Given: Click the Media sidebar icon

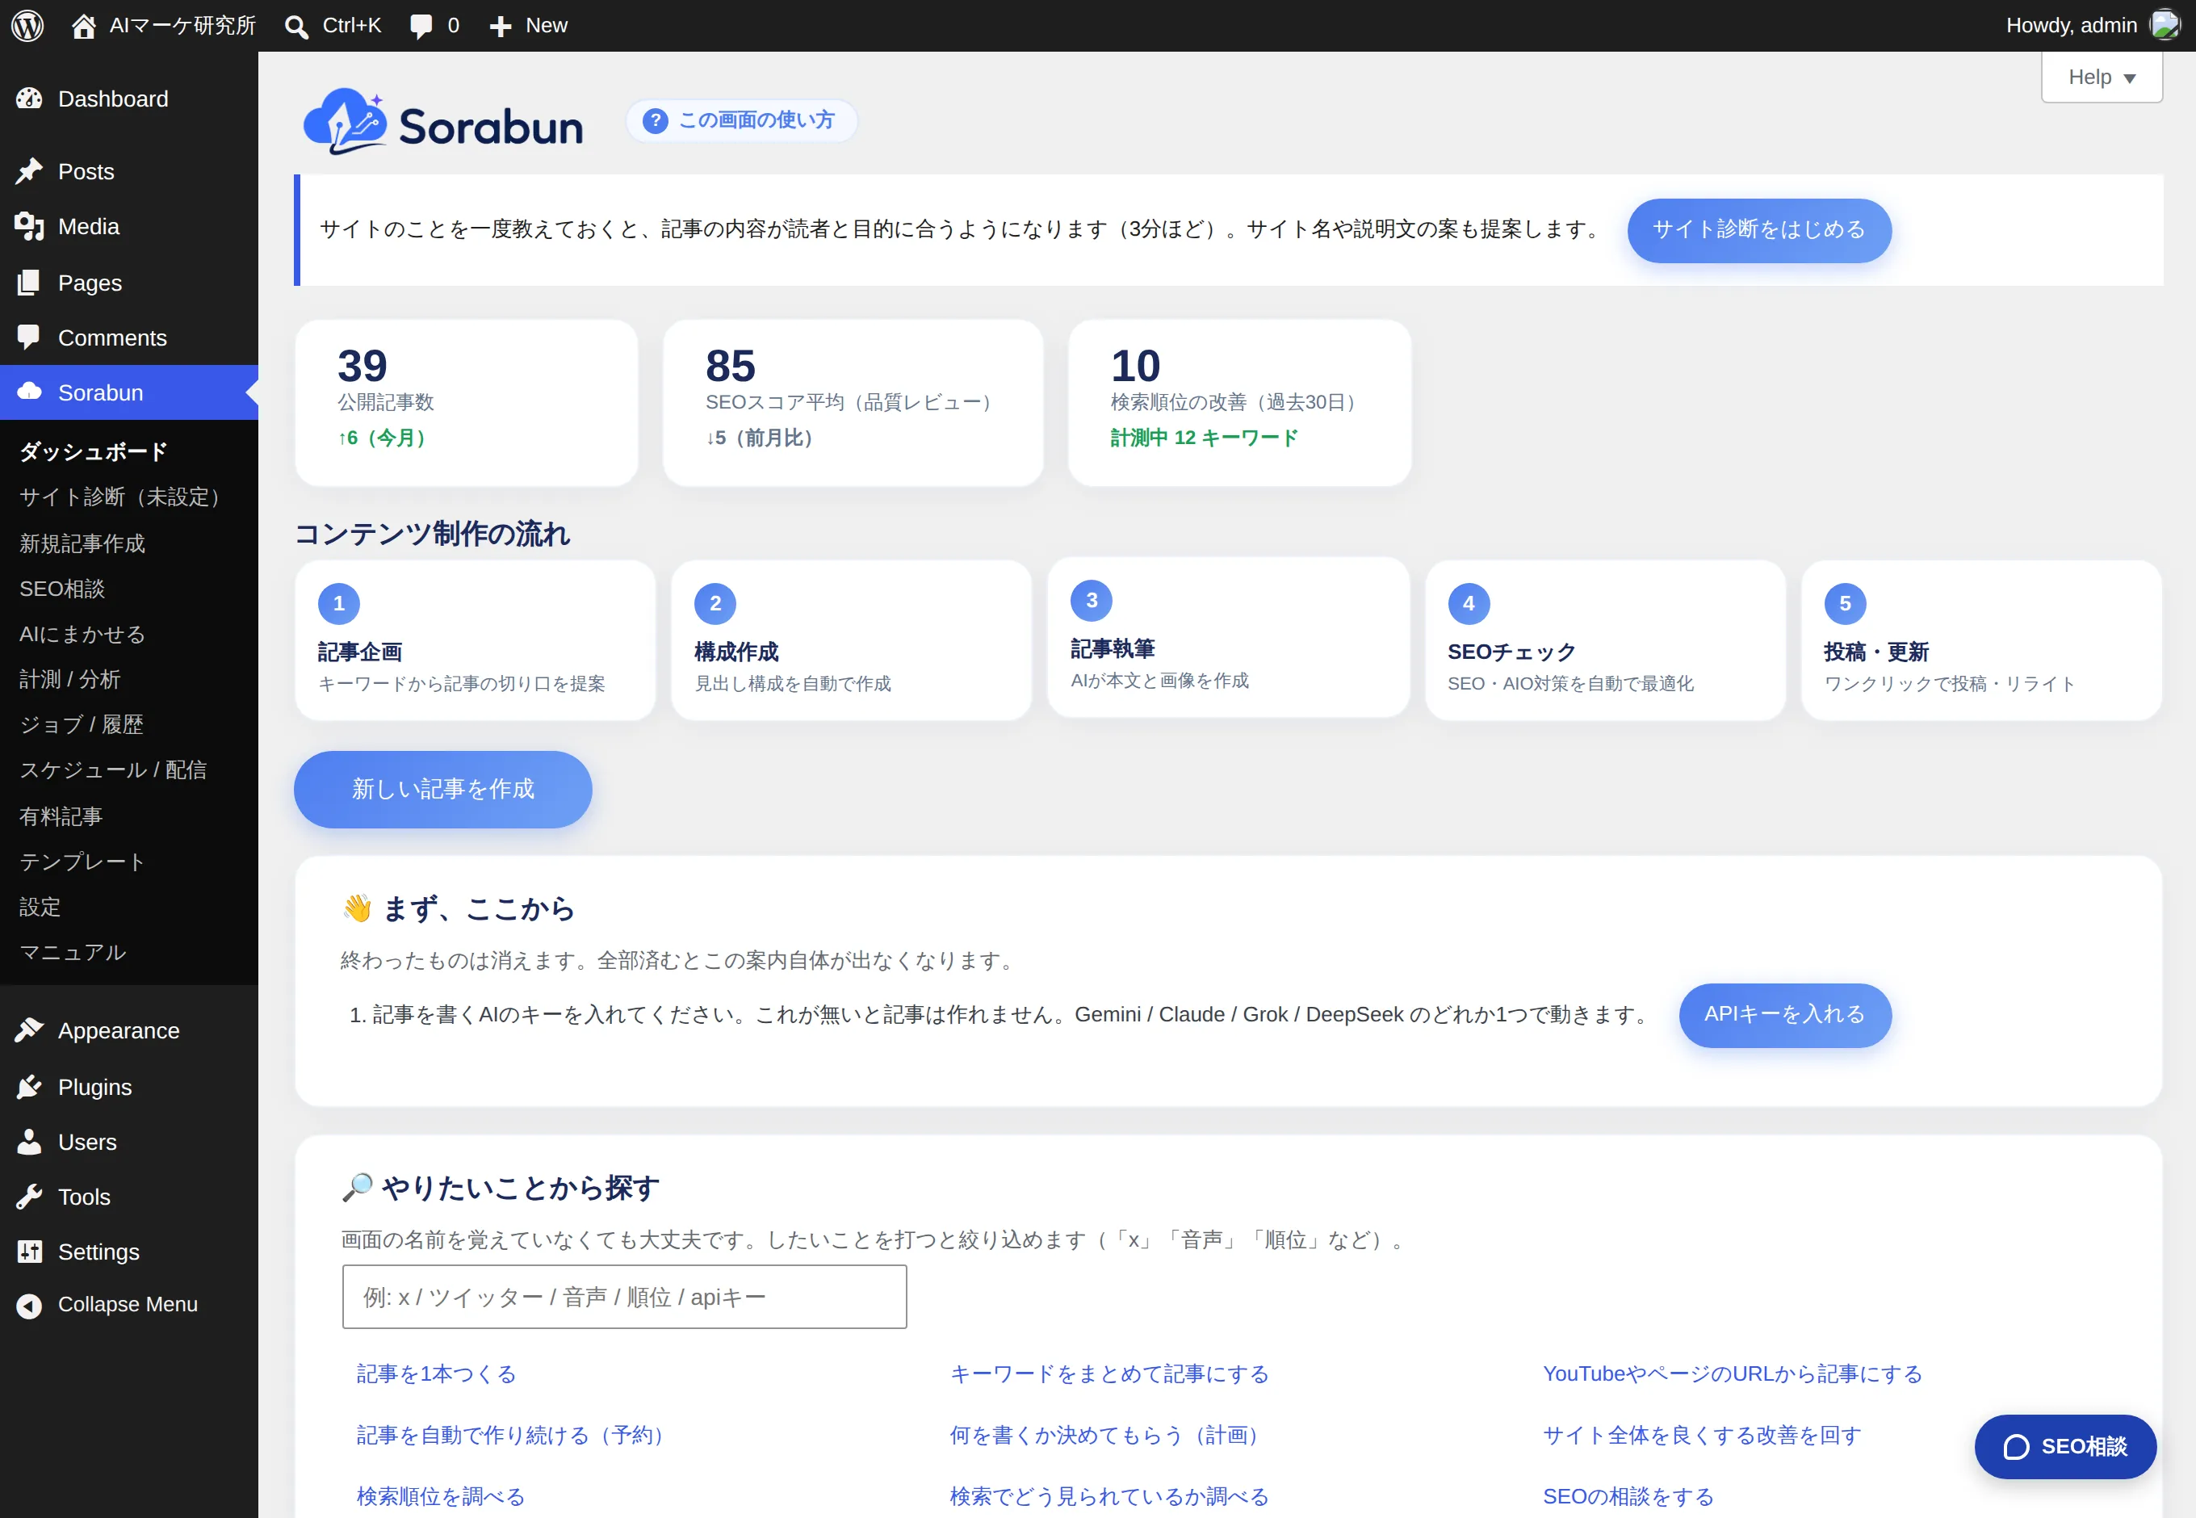Looking at the screenshot, I should coord(30,226).
